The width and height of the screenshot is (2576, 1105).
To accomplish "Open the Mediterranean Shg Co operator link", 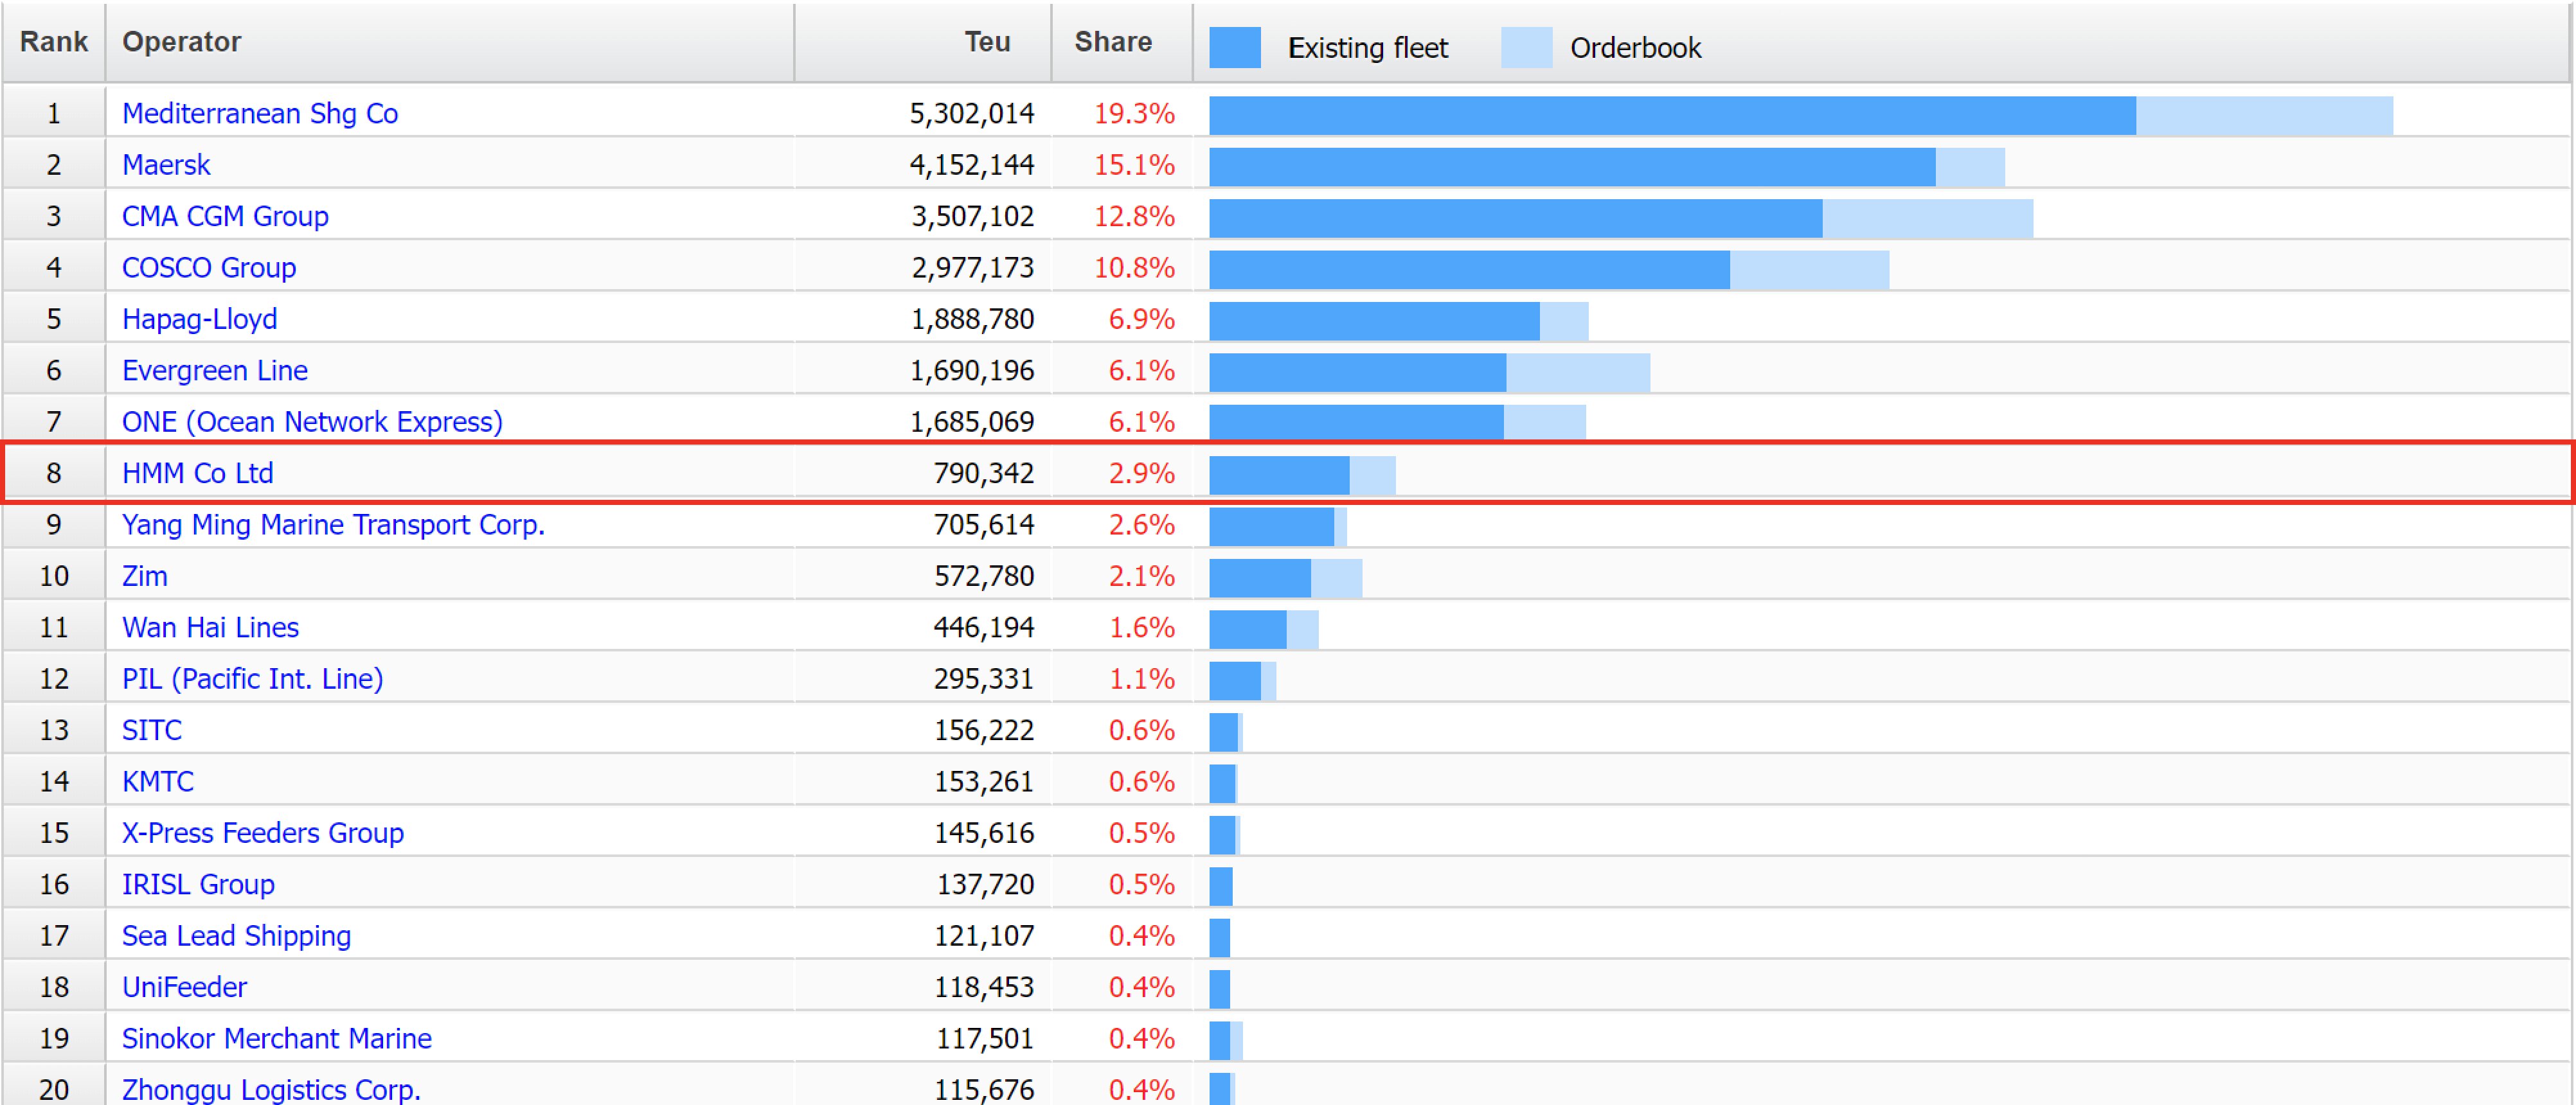I will pos(260,114).
